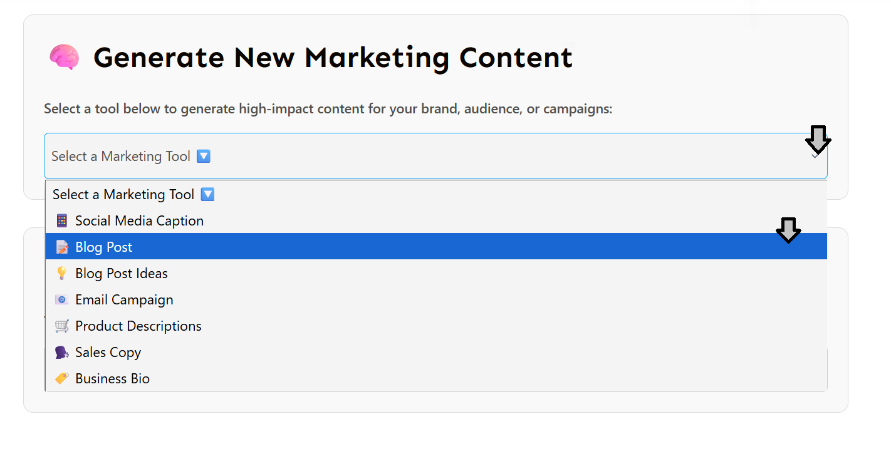
Task: Click the phone icon beside Social Media Caption
Action: (x=61, y=221)
